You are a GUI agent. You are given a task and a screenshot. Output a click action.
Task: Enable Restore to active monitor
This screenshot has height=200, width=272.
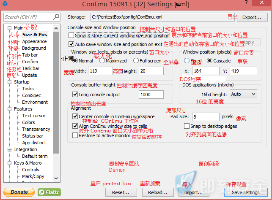pos(75,135)
